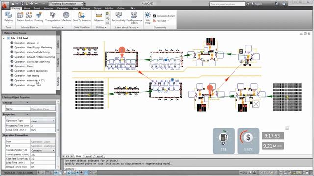The width and height of the screenshot is (314, 176).
Task: Open the Discussion Forum link
Action: [164, 16]
